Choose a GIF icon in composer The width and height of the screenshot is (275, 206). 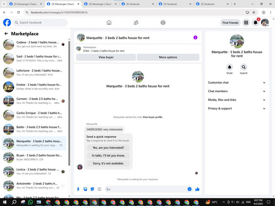(100, 189)
